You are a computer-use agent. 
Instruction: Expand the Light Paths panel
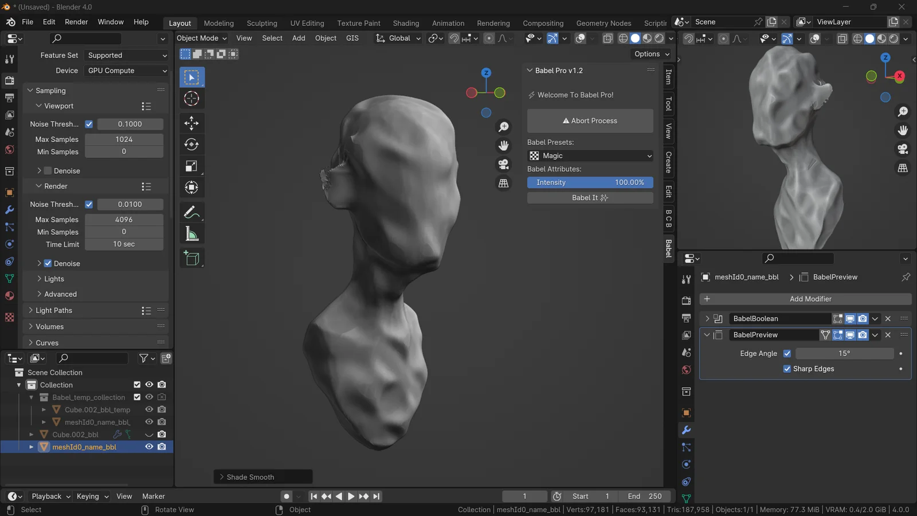coord(53,311)
